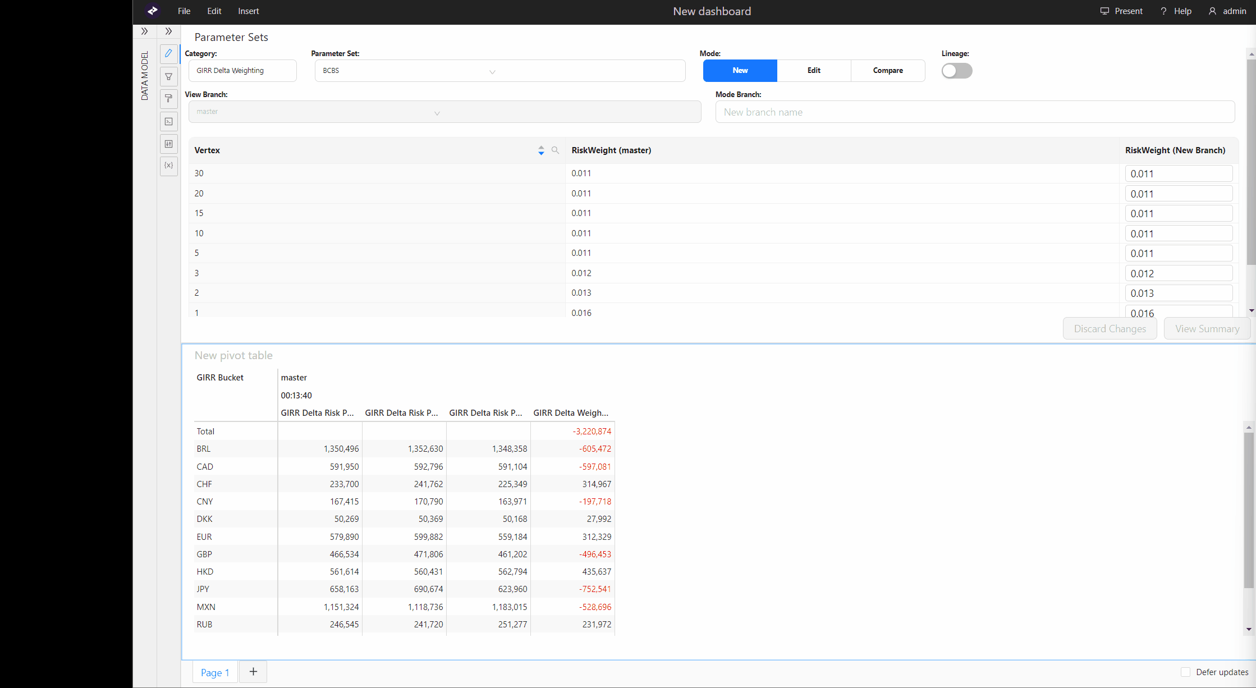Sort the Vertex column with arrows icon
Screen dimensions: 1256x688
tap(541, 150)
